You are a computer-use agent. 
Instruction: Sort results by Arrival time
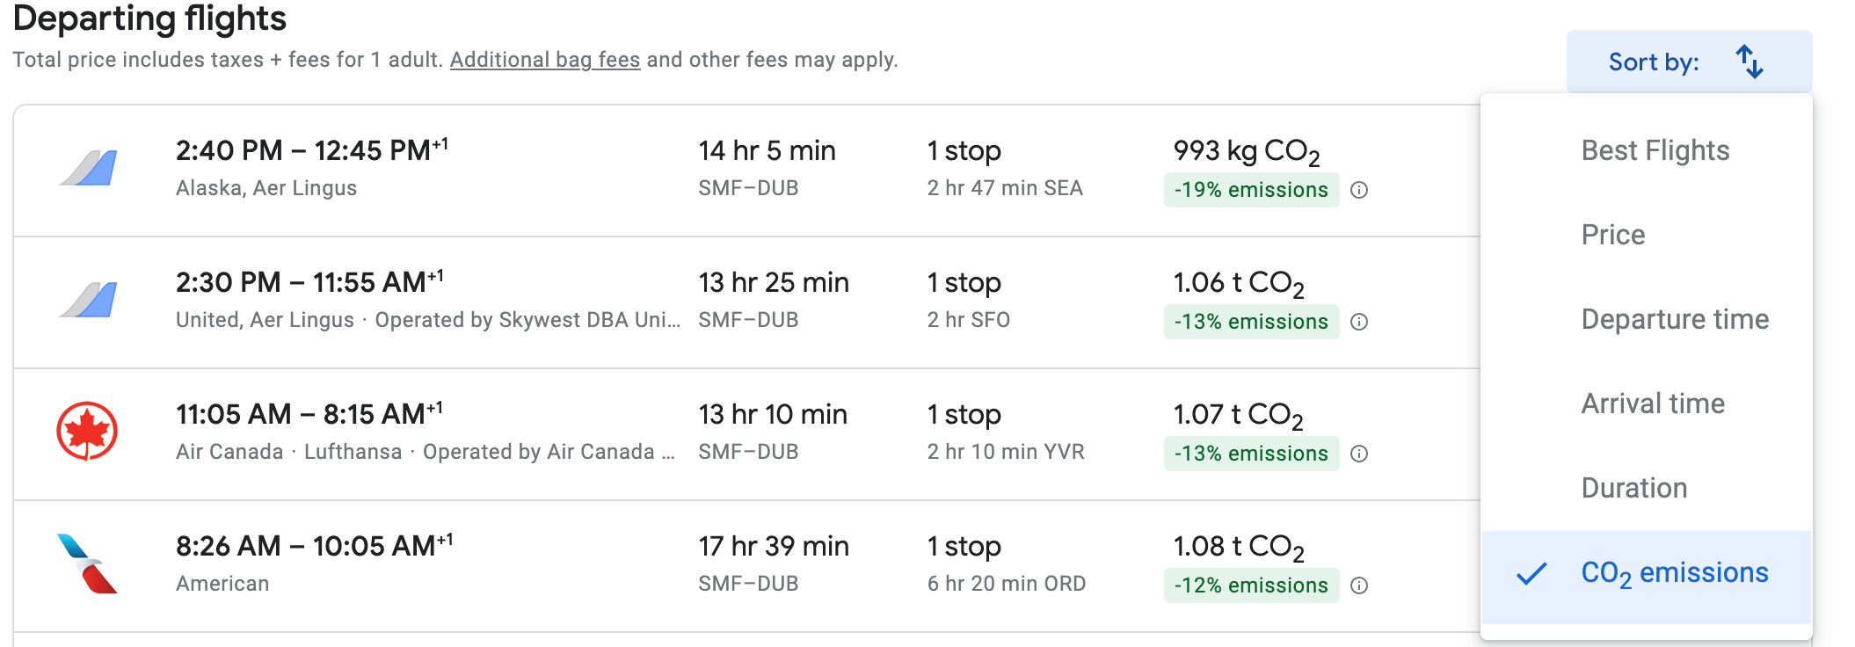tap(1652, 403)
